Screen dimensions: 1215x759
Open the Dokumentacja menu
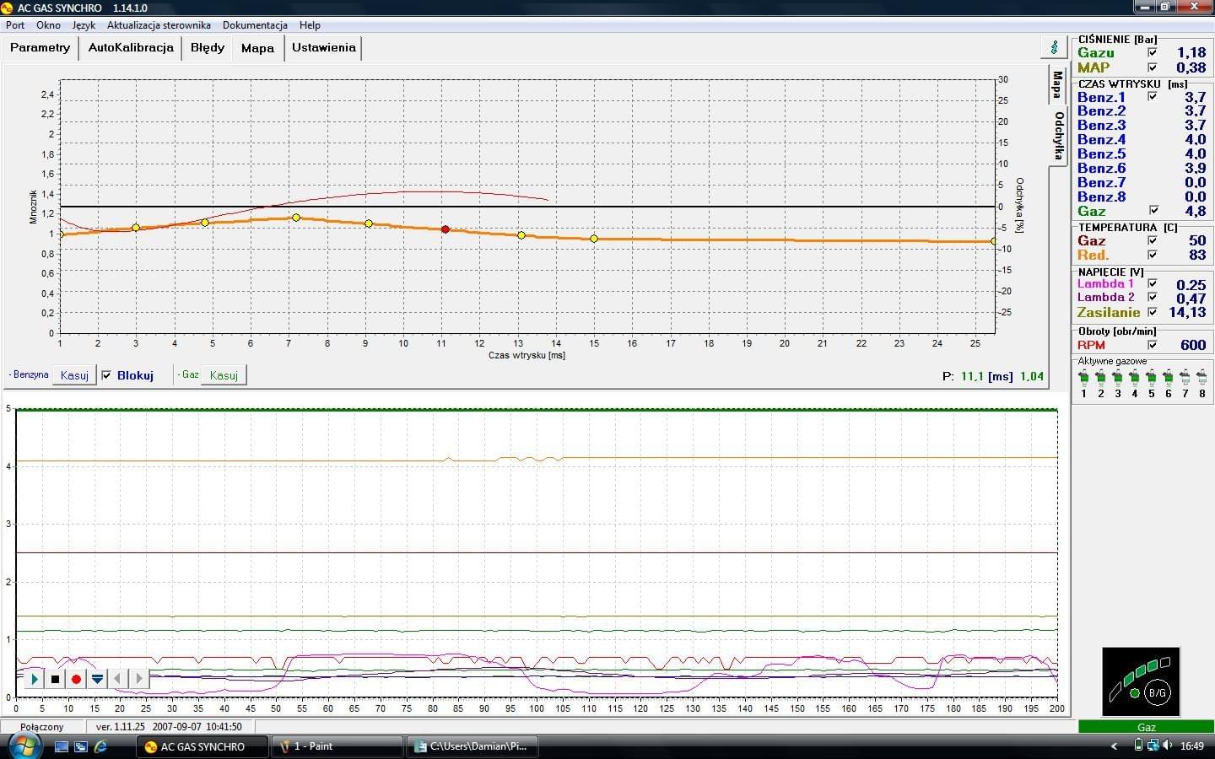(x=255, y=25)
